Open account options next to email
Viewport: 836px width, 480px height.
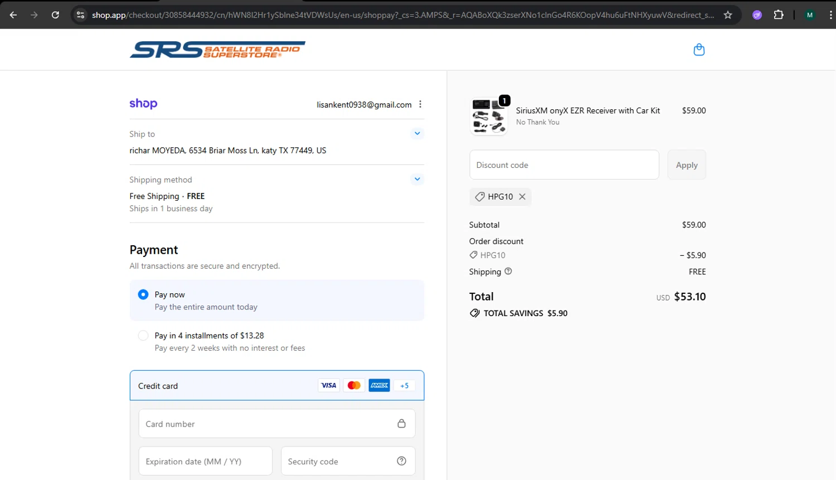[x=420, y=104]
